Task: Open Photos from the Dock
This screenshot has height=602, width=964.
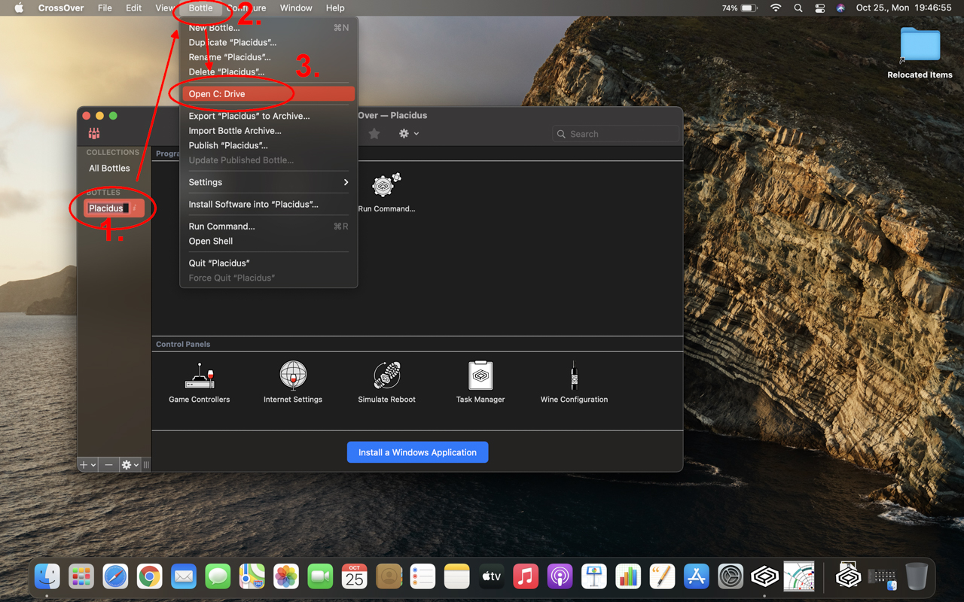Action: (x=286, y=577)
